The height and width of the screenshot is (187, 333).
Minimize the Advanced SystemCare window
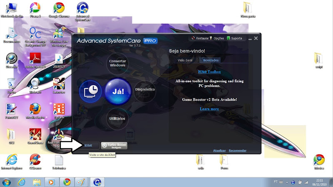[x=250, y=39]
